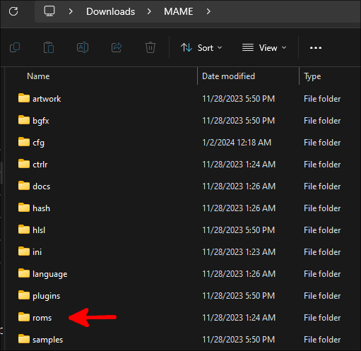
Task: Click File folder type in roms row
Action: coord(322,318)
